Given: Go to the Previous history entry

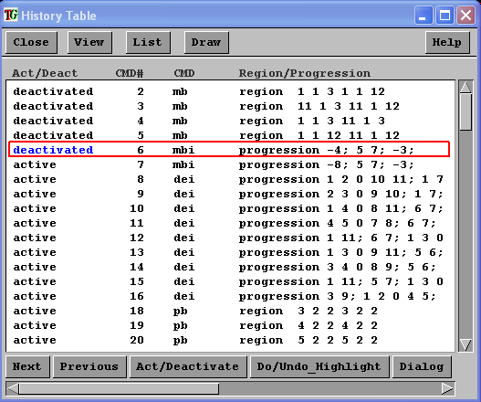Looking at the screenshot, I should click(x=89, y=366).
